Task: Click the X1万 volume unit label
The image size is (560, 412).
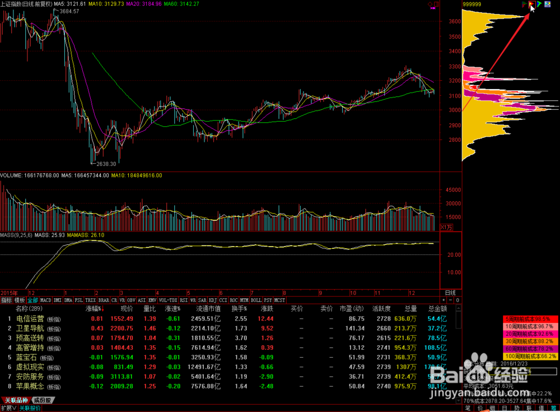Action: click(446, 228)
